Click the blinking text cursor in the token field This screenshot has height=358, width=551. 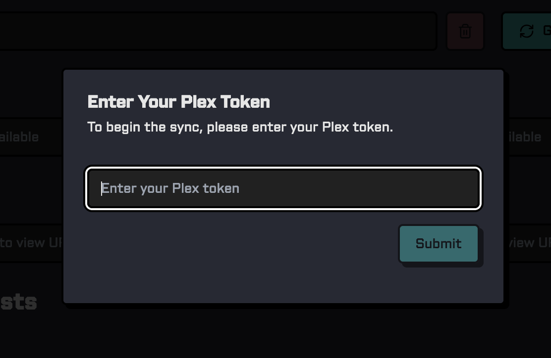point(102,189)
